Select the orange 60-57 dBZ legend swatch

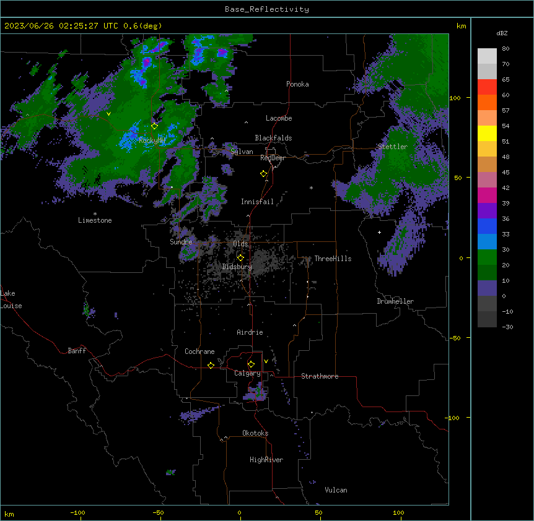click(487, 102)
